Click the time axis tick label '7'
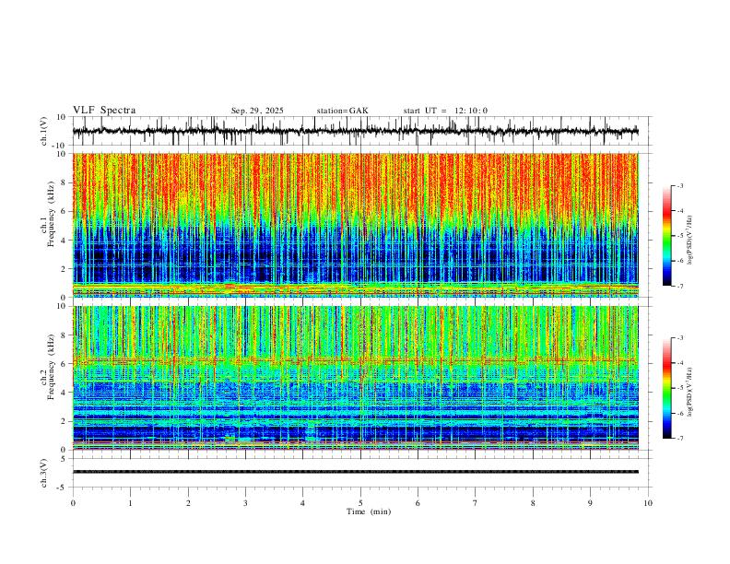The image size is (730, 564). point(476,503)
